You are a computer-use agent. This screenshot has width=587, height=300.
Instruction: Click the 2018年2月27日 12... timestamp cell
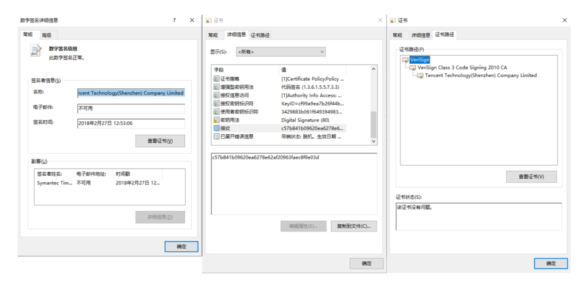tap(138, 183)
